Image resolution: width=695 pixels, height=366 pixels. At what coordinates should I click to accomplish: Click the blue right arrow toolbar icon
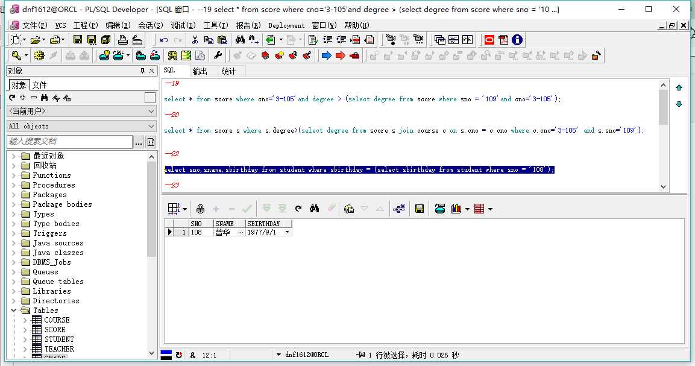pyautogui.click(x=326, y=55)
